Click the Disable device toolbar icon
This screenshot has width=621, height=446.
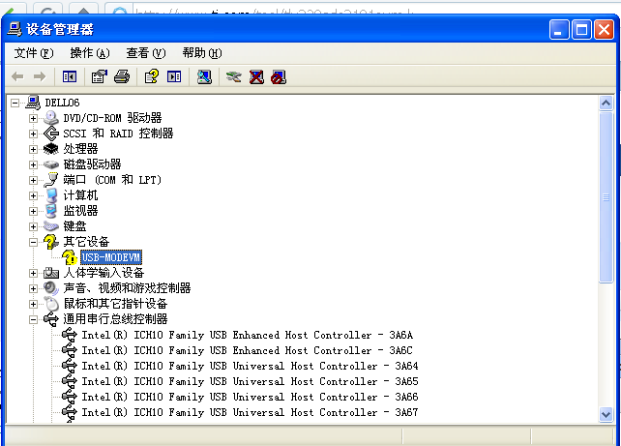click(x=279, y=76)
